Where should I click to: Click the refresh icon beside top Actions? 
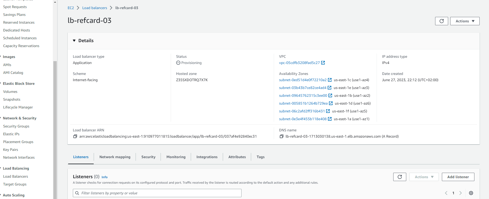(x=441, y=21)
